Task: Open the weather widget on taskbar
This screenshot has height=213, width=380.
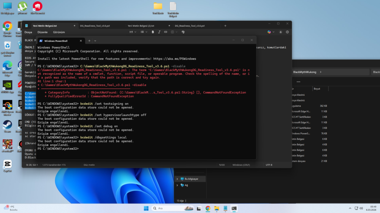Action: [x=11, y=208]
